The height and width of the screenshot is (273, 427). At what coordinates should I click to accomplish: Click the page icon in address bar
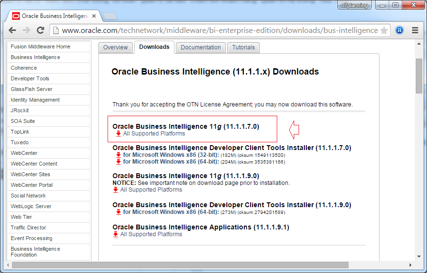click(x=56, y=30)
